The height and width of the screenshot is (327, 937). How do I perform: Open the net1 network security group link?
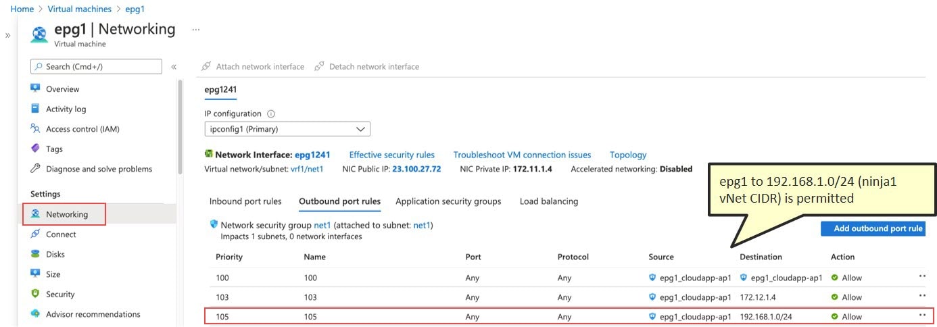(x=322, y=225)
